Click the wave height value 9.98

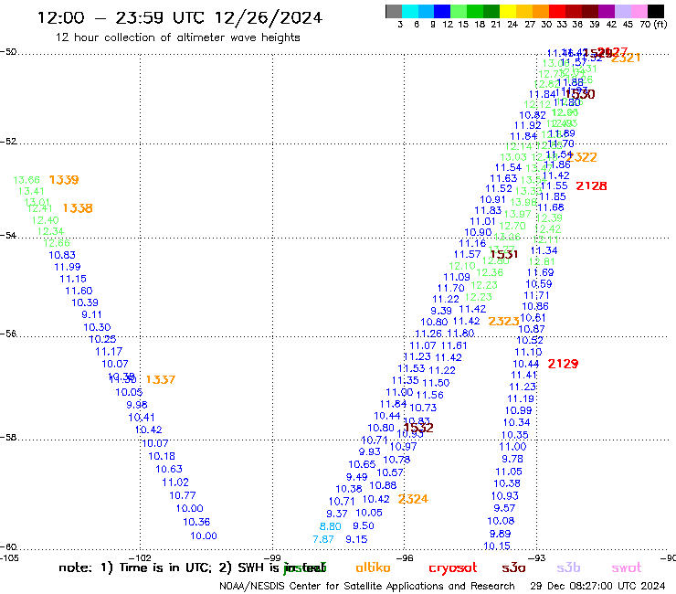(137, 405)
